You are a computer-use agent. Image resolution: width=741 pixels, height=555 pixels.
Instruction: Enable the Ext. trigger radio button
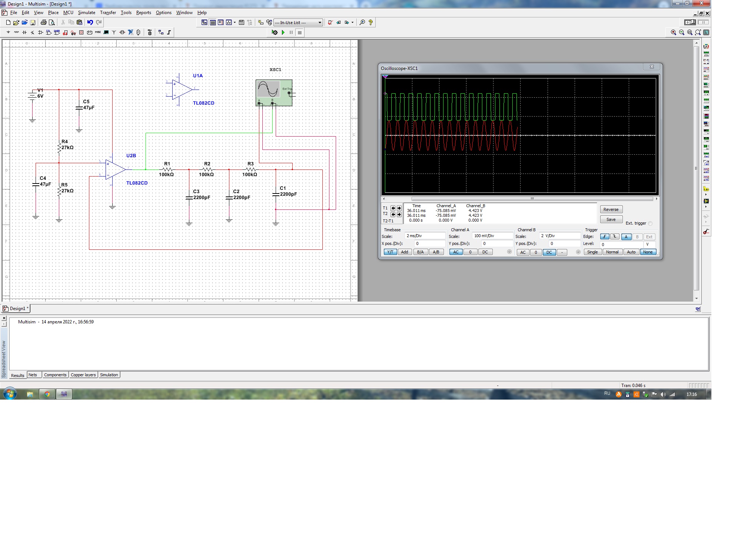click(x=650, y=223)
